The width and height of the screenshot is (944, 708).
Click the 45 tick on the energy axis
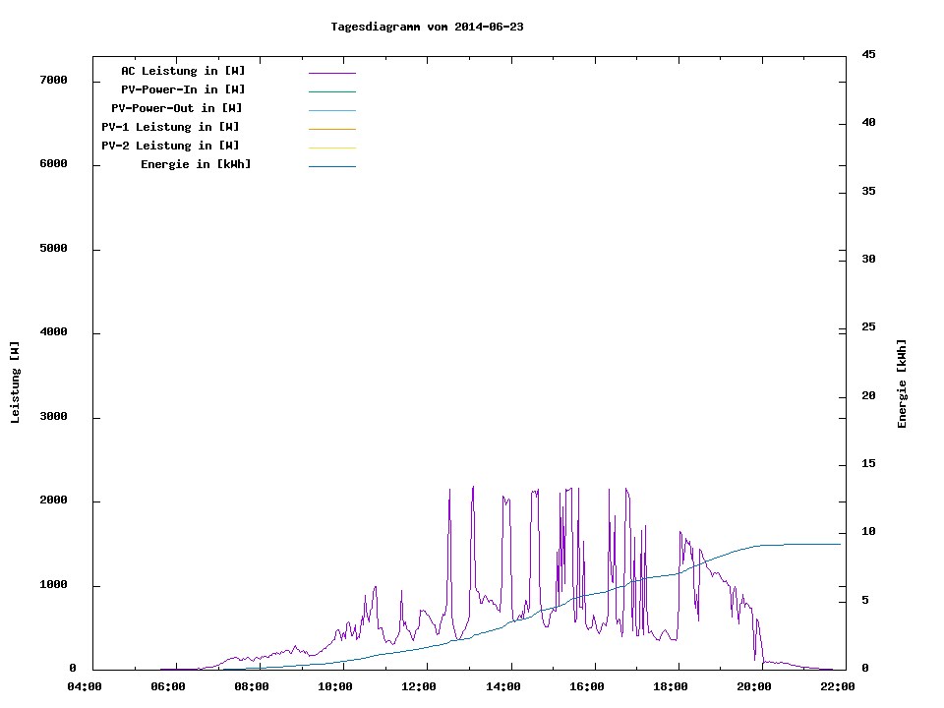868,54
